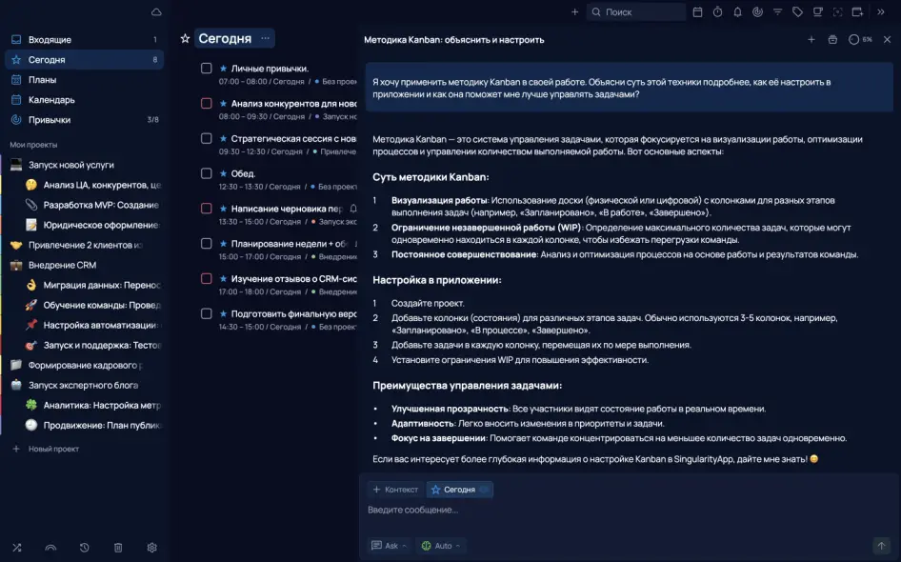The image size is (901, 562).
Task: Click the filter icon in top toolbar
Action: coord(777,12)
